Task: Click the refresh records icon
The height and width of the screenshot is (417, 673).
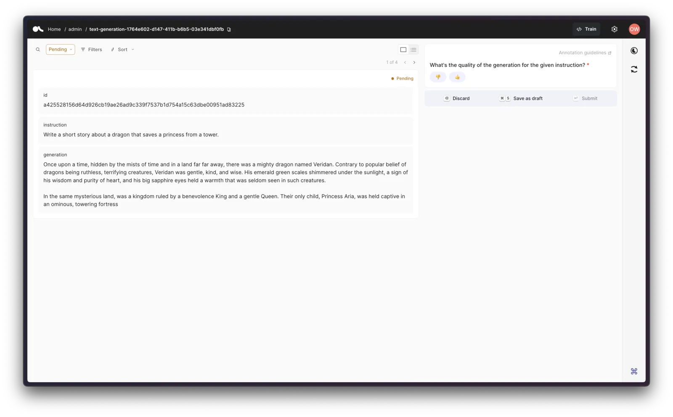Action: coord(634,69)
